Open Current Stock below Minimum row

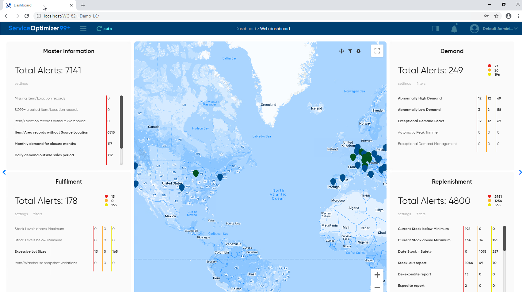click(x=448, y=229)
